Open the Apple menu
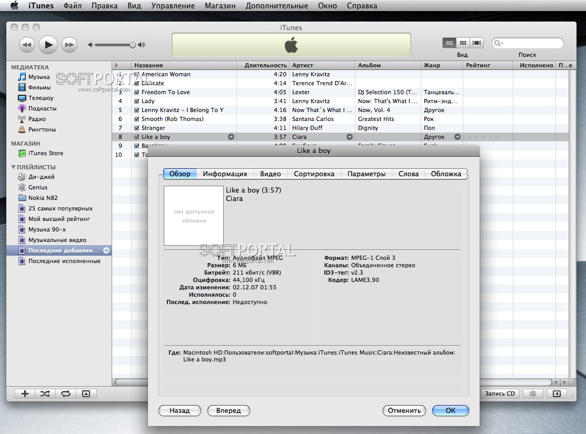 [x=14, y=6]
